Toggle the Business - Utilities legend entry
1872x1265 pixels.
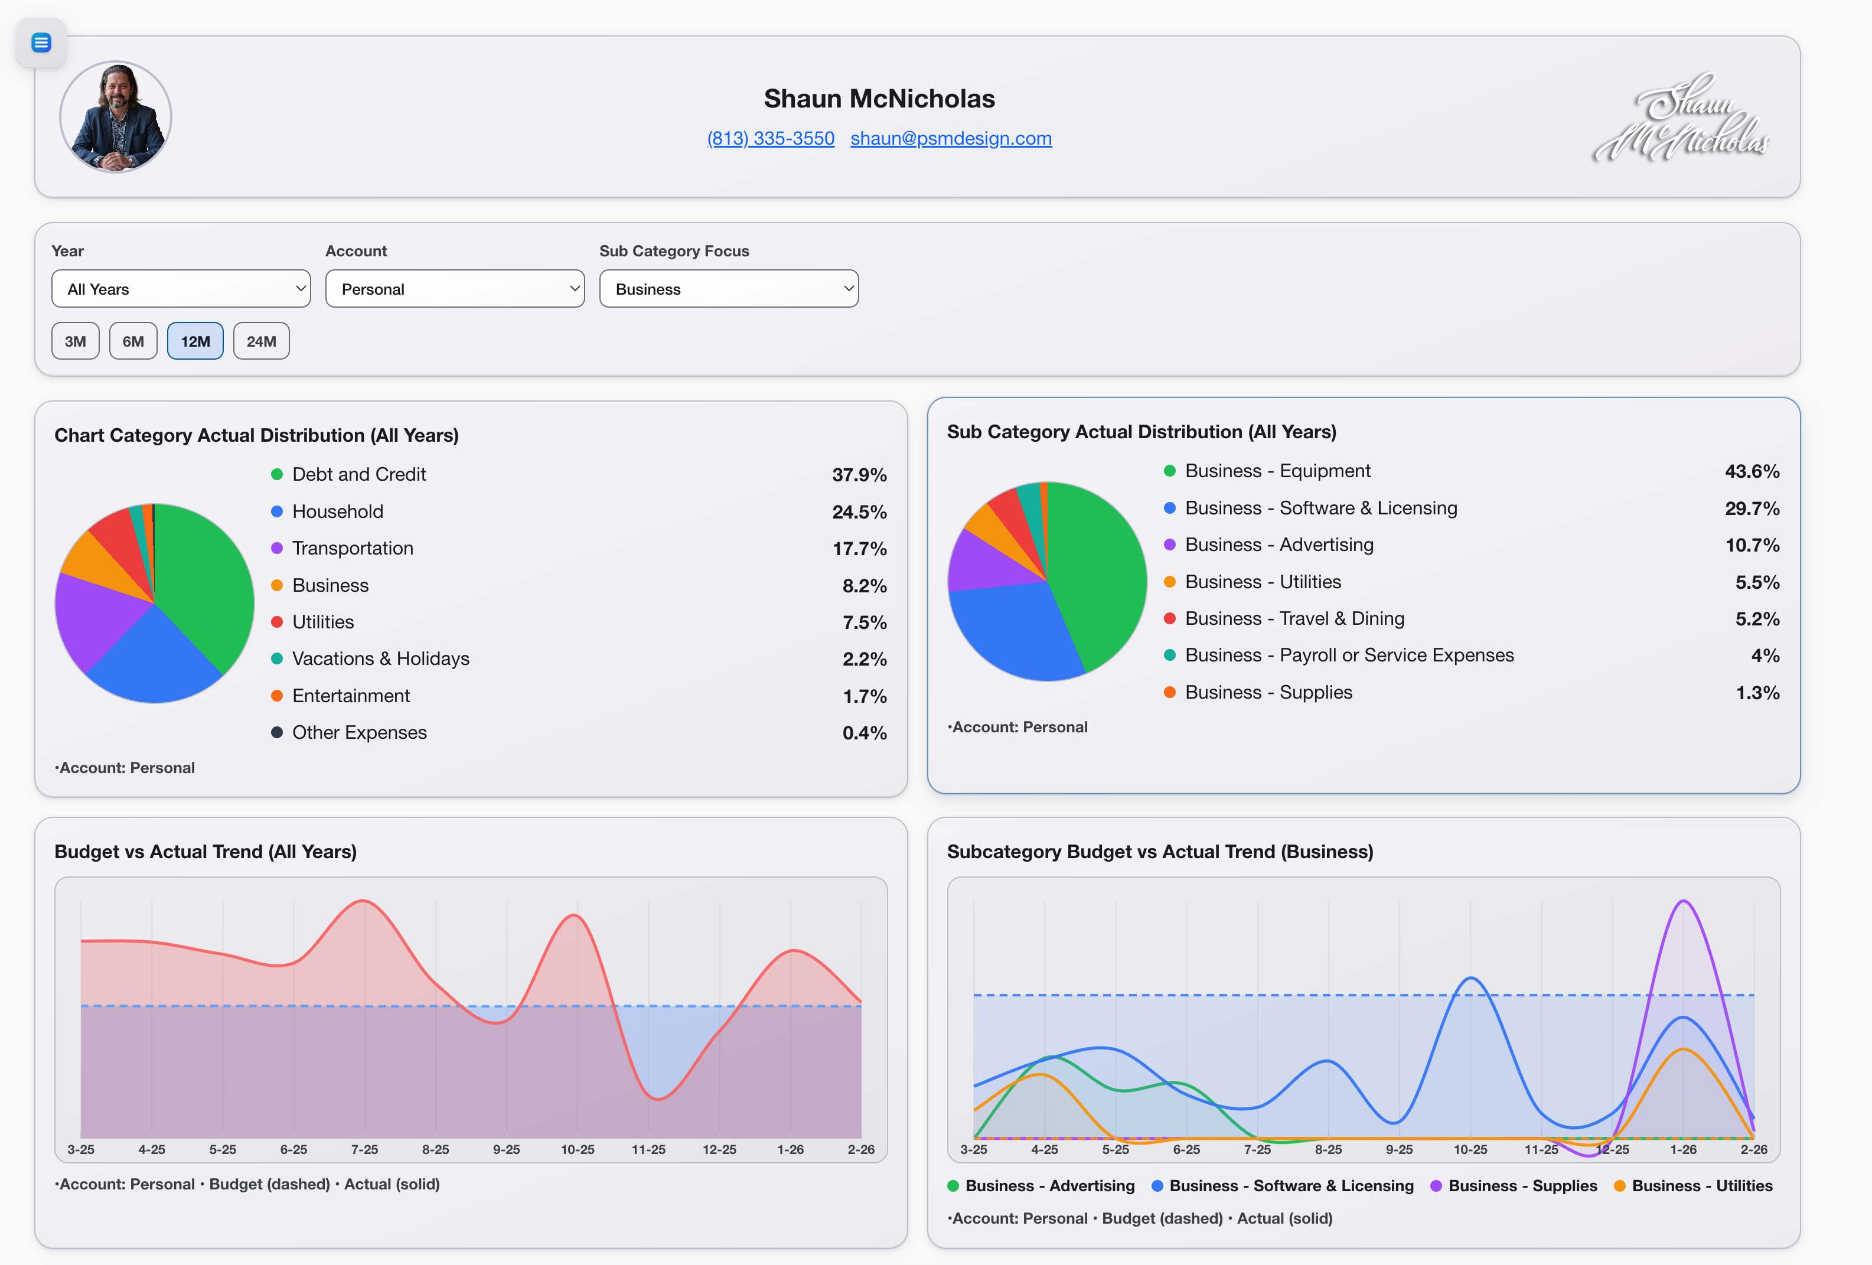(1619, 1185)
